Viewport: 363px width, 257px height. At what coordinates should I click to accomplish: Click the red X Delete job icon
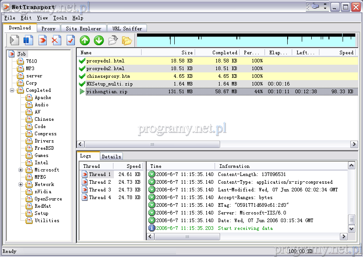(56, 41)
